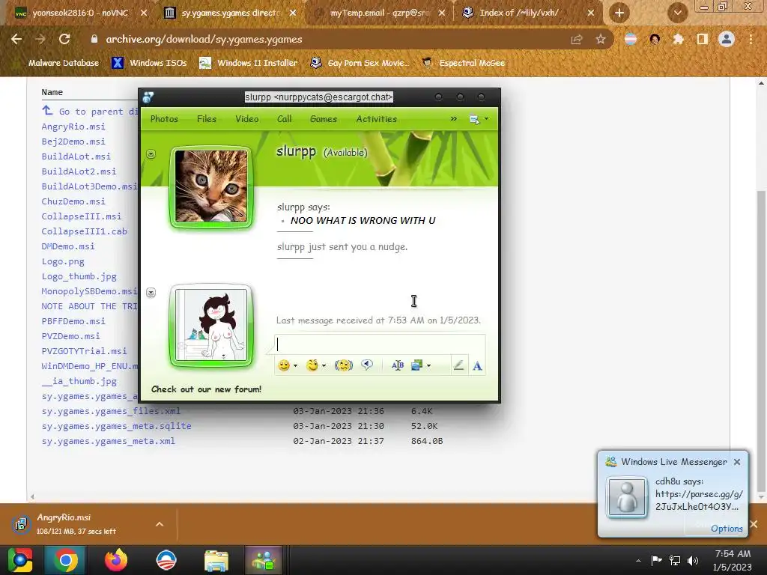Open the tab search dropdown in Chrome
The width and height of the screenshot is (767, 575).
pos(677,13)
